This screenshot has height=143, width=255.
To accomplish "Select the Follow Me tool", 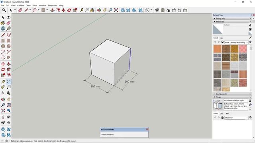I will [9, 70].
